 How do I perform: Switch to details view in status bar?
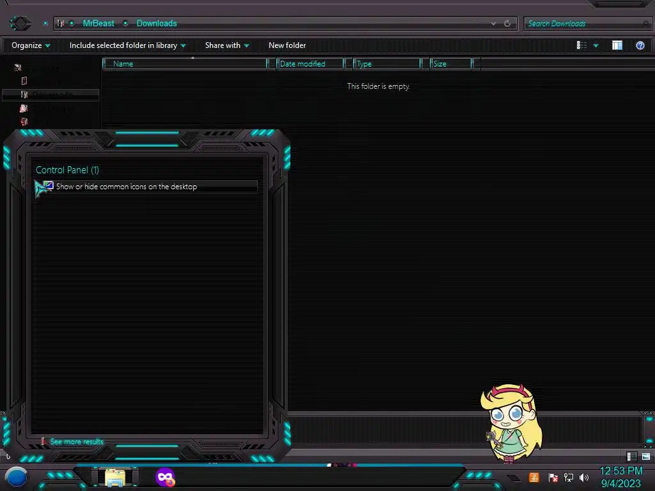(631, 456)
